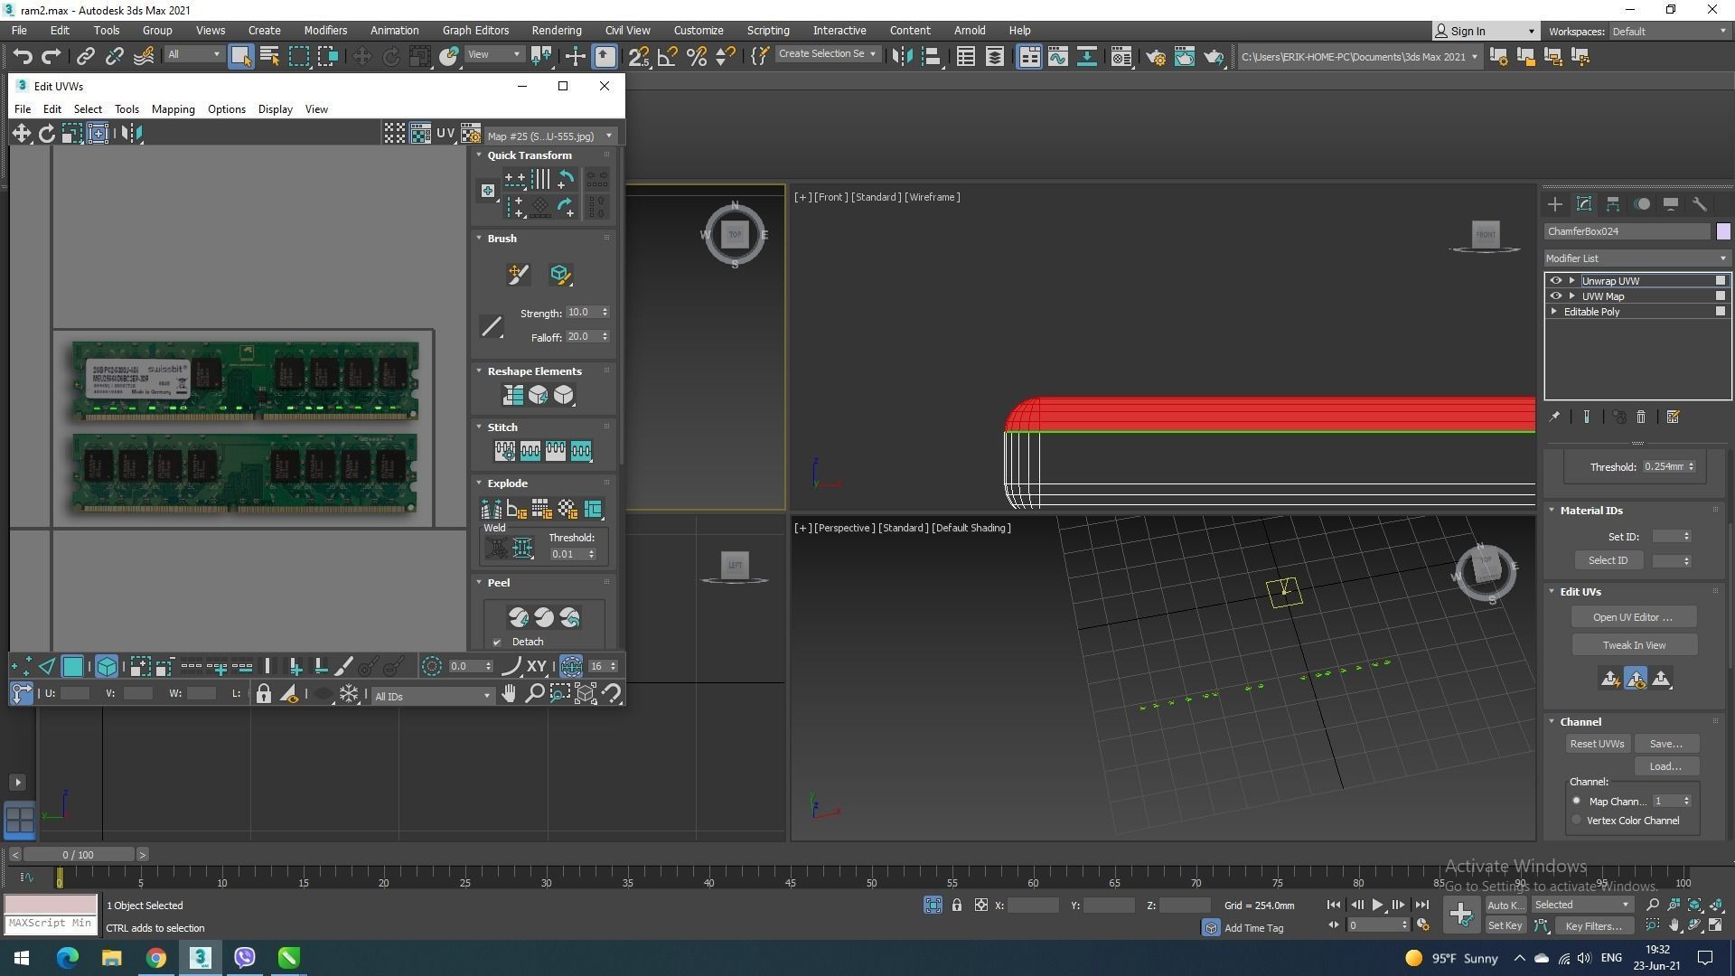Open the Scripting menu
The height and width of the screenshot is (976, 1735).
point(768,30)
